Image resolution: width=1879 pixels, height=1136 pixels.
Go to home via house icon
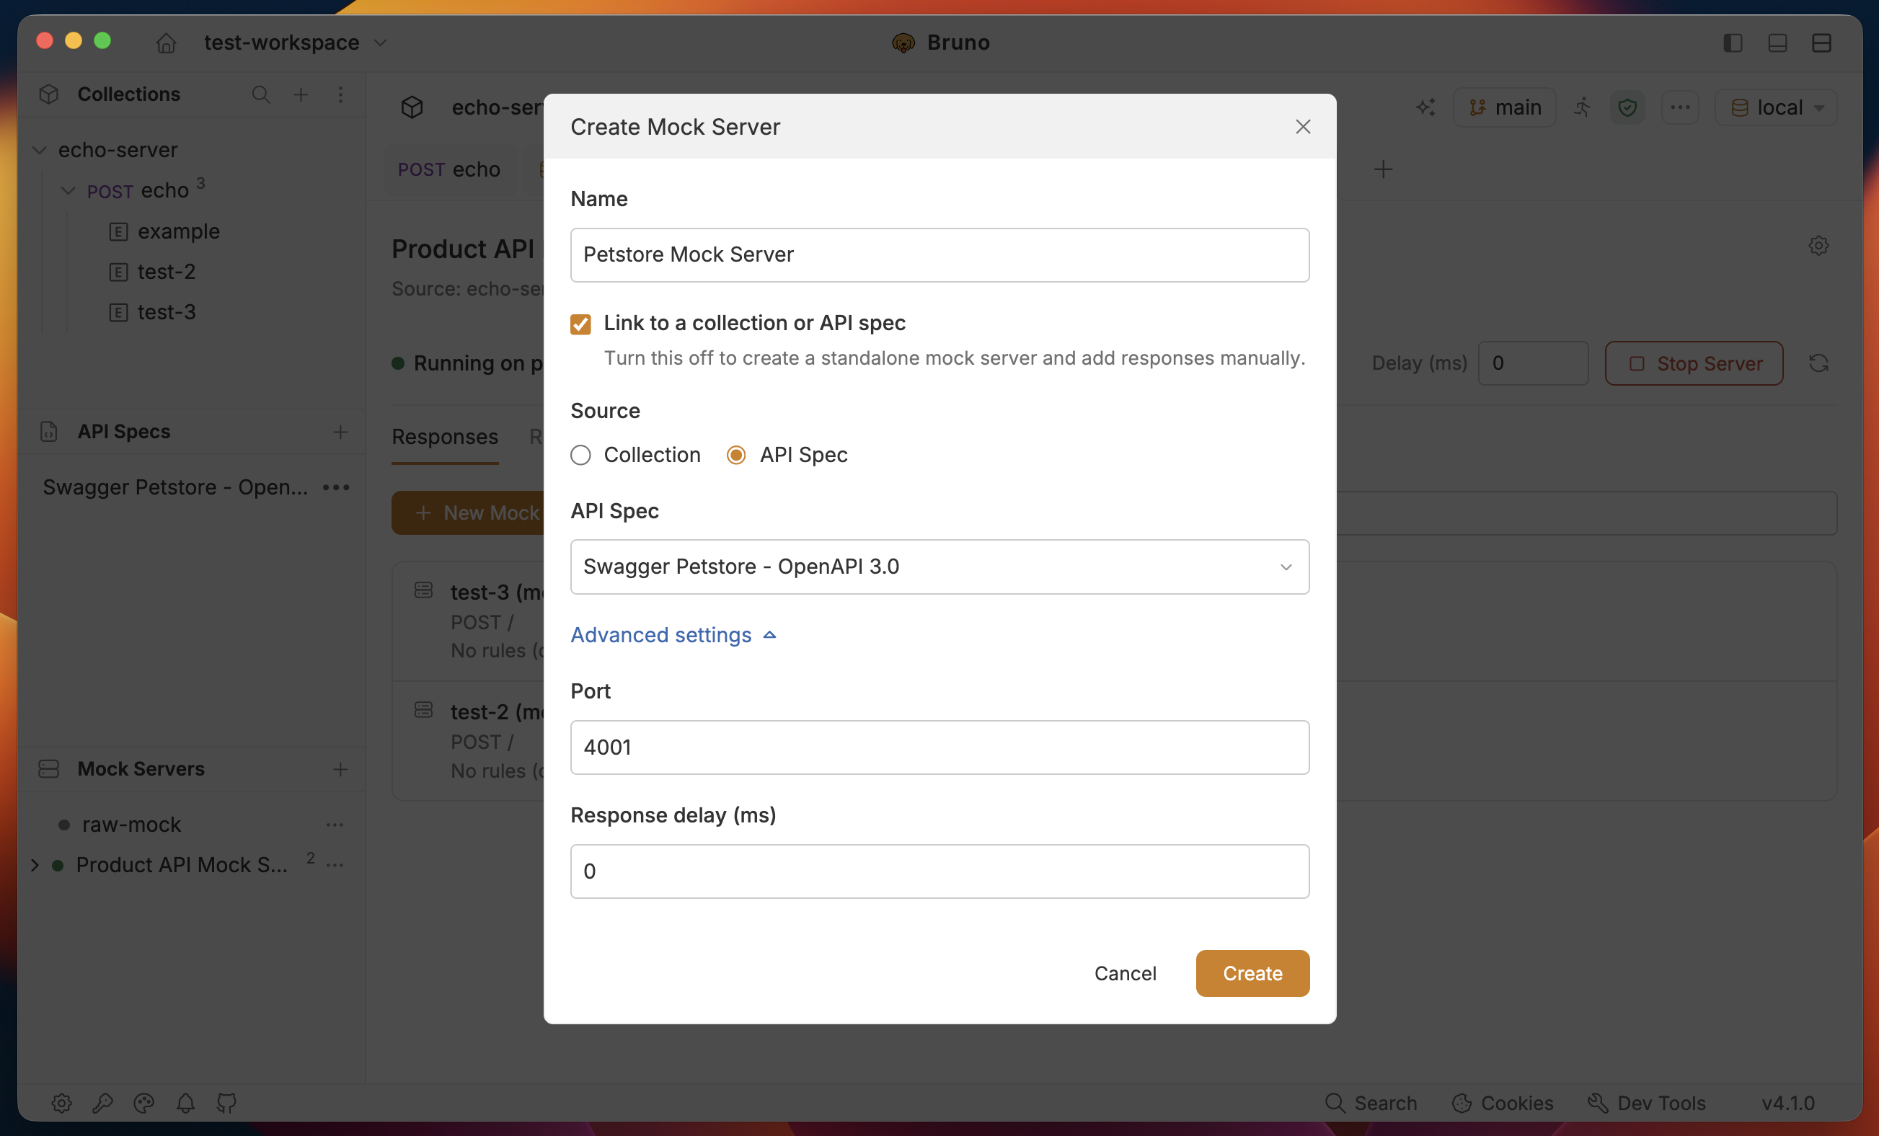pos(166,43)
